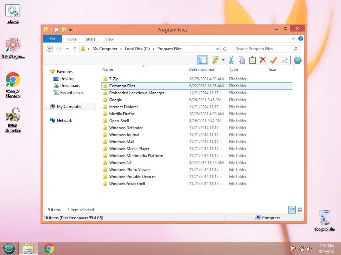Screen dimensions: 341x255
Task: Go up one folder level
Action: (x=75, y=49)
